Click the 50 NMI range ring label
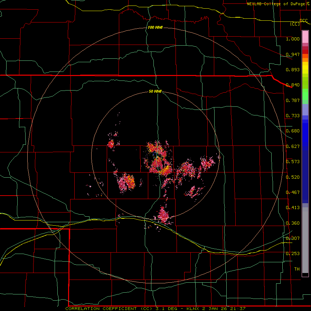The height and width of the screenshot is (311, 311). [x=155, y=91]
